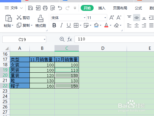Viewport: 154px width, 116px height.
Task: Click red font color A
Action: pos(106,25)
